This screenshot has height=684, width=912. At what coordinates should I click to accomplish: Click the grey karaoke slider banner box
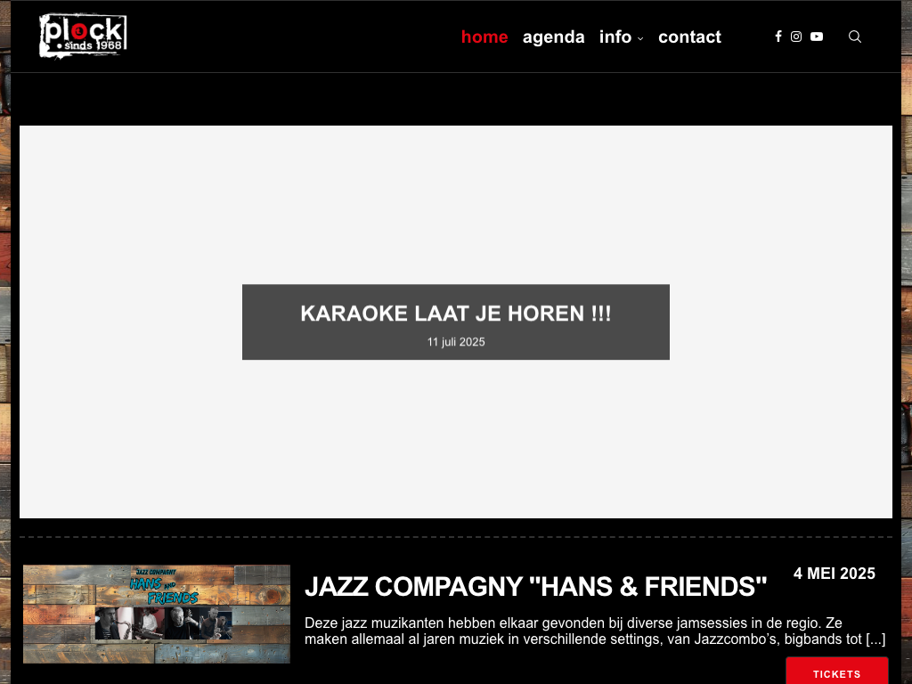click(455, 322)
